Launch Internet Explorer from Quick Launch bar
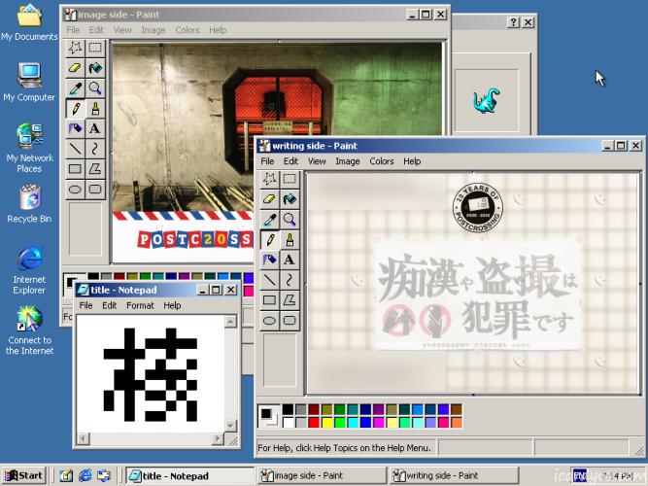This screenshot has width=648, height=486. [85, 475]
